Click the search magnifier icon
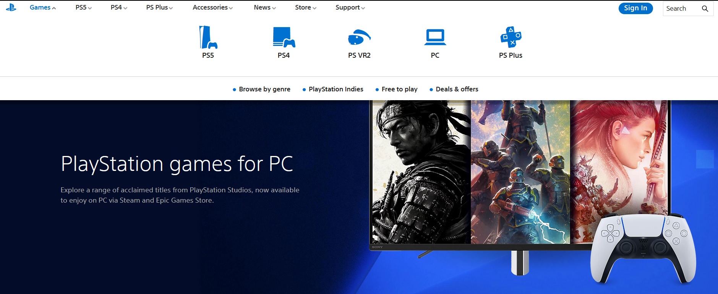The height and width of the screenshot is (294, 718). coord(705,8)
